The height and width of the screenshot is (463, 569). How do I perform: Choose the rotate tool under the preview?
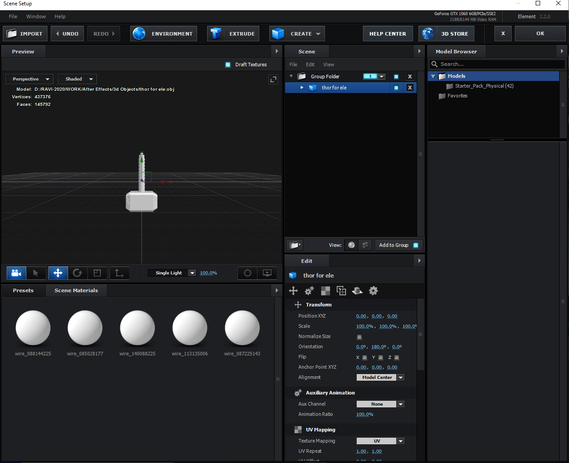(77, 273)
